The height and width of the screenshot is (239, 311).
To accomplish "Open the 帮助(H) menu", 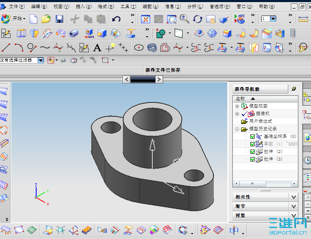I will (x=267, y=7).
